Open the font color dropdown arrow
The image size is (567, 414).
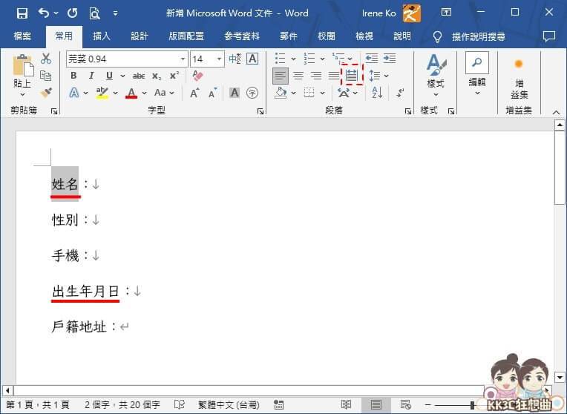point(144,93)
